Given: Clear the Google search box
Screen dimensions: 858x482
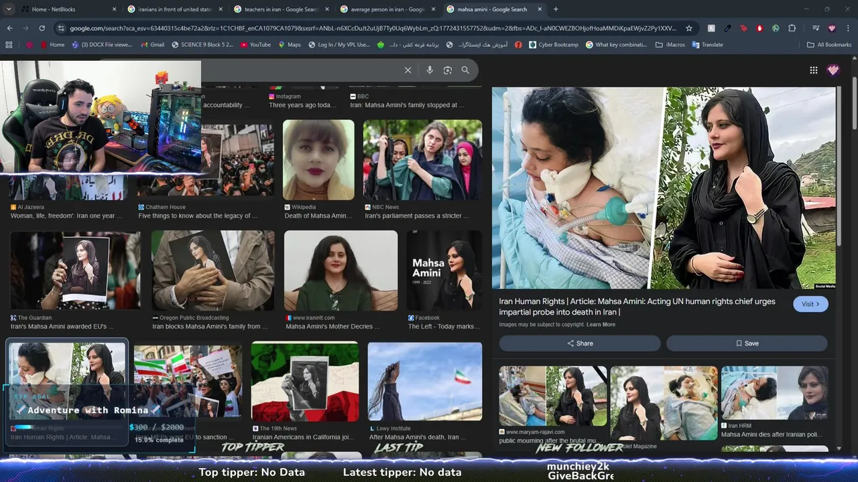Looking at the screenshot, I should click(408, 70).
